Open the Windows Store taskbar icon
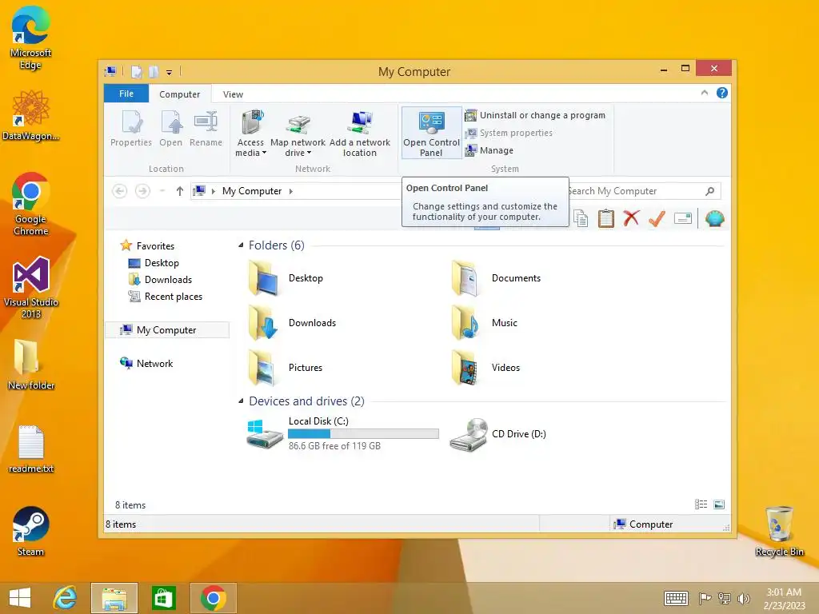The width and height of the screenshot is (819, 614). 163,598
